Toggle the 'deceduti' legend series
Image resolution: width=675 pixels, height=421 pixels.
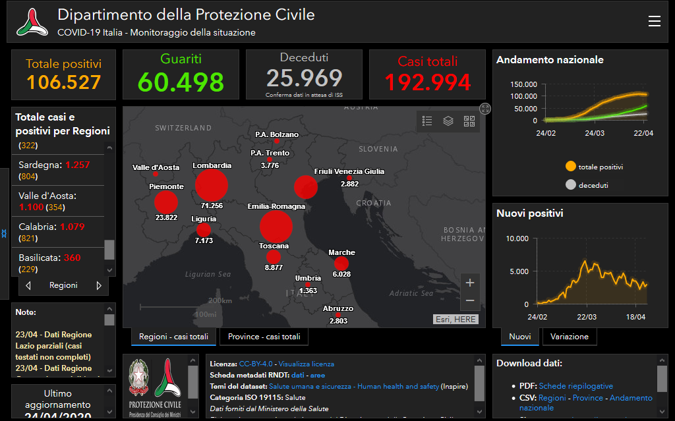(571, 185)
